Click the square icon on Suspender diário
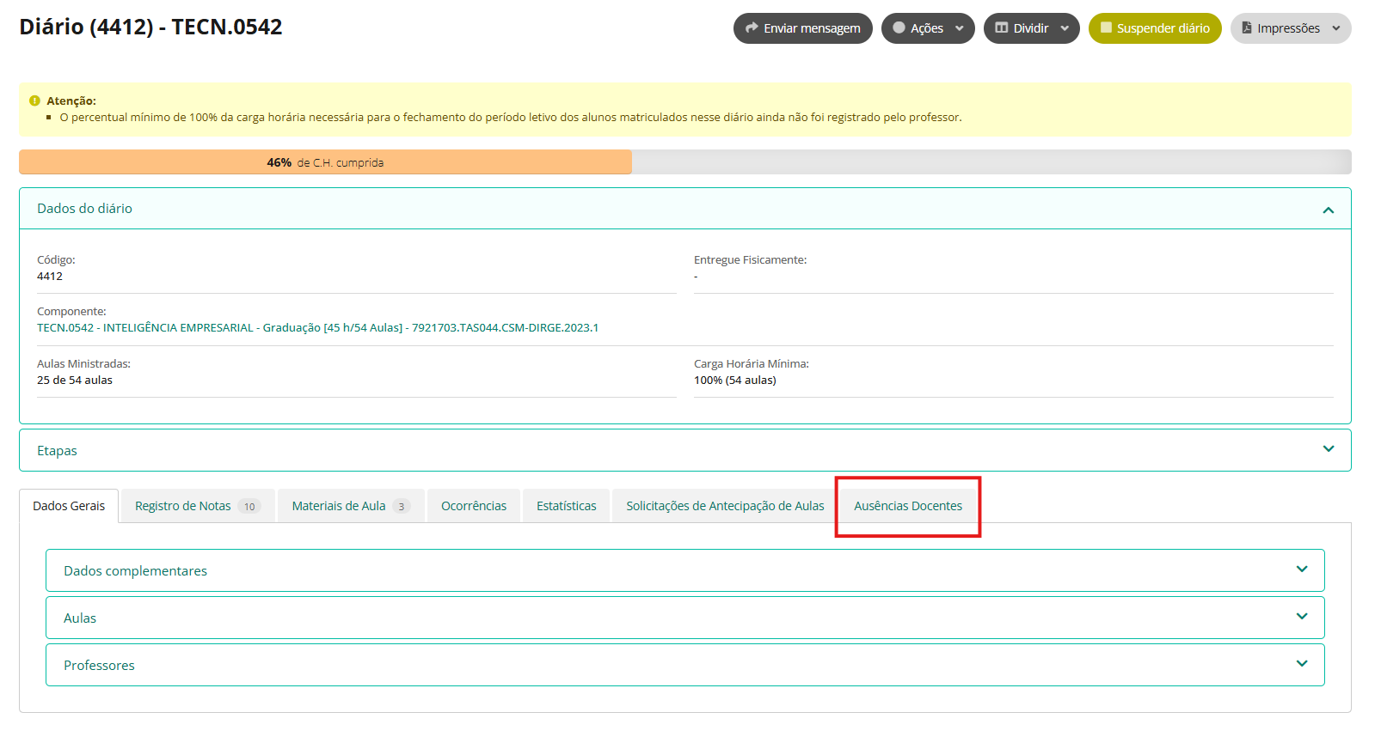This screenshot has height=743, width=1381. (x=1106, y=27)
